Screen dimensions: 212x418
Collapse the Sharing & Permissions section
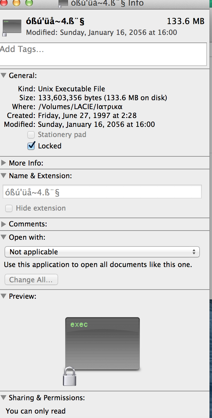[x=3, y=397]
